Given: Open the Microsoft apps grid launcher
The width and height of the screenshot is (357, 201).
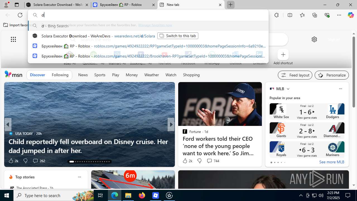Looking at the screenshot, I should tap(13, 39).
